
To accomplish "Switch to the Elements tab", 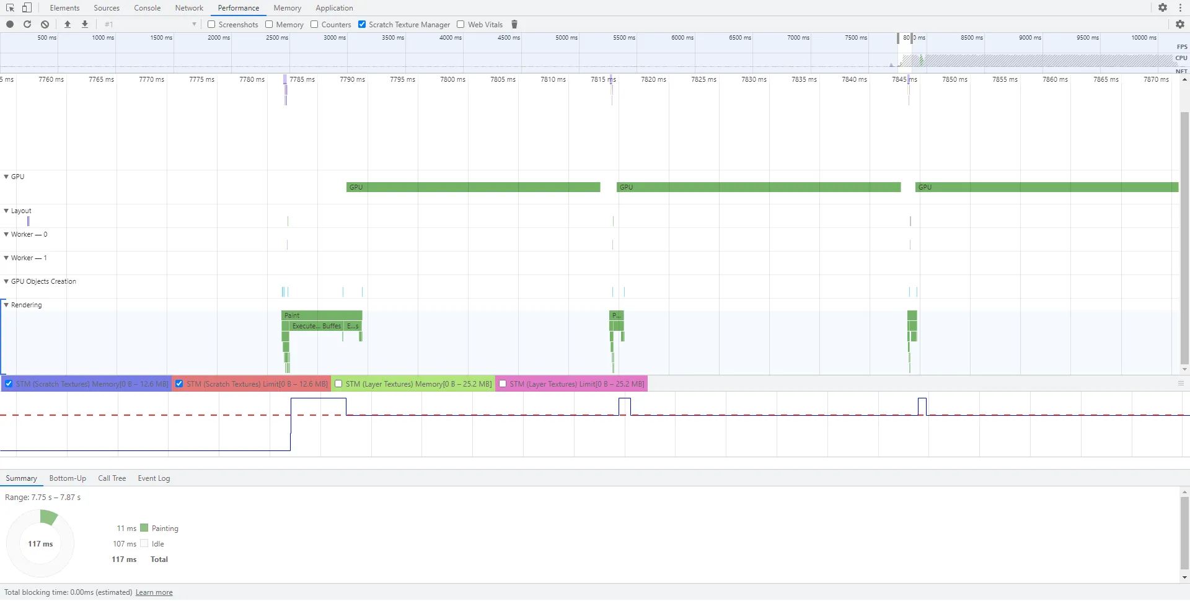I will pyautogui.click(x=64, y=8).
